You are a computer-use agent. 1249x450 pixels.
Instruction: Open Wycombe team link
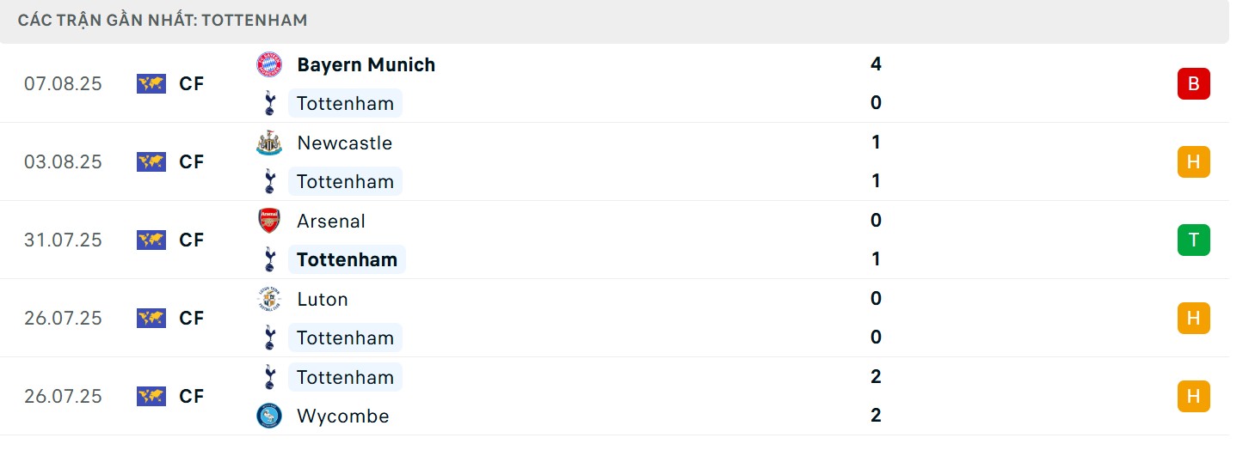[342, 417]
